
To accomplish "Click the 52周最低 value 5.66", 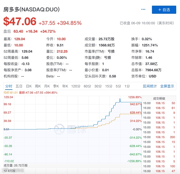I will [x=25, y=58].
